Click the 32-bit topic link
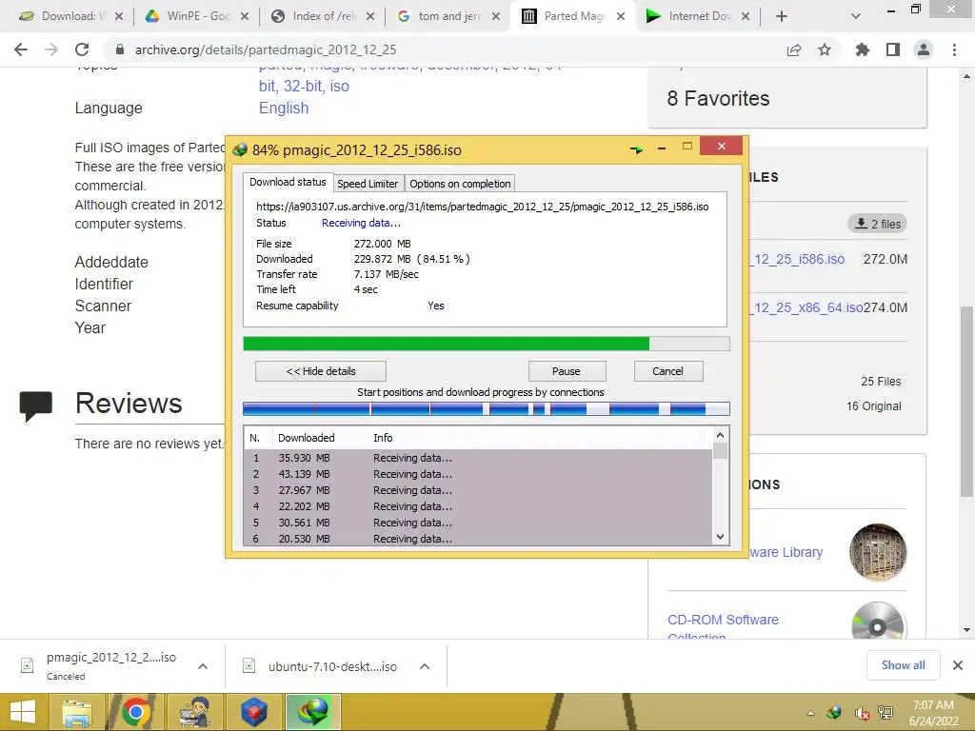The width and height of the screenshot is (975, 731). pyautogui.click(x=302, y=86)
